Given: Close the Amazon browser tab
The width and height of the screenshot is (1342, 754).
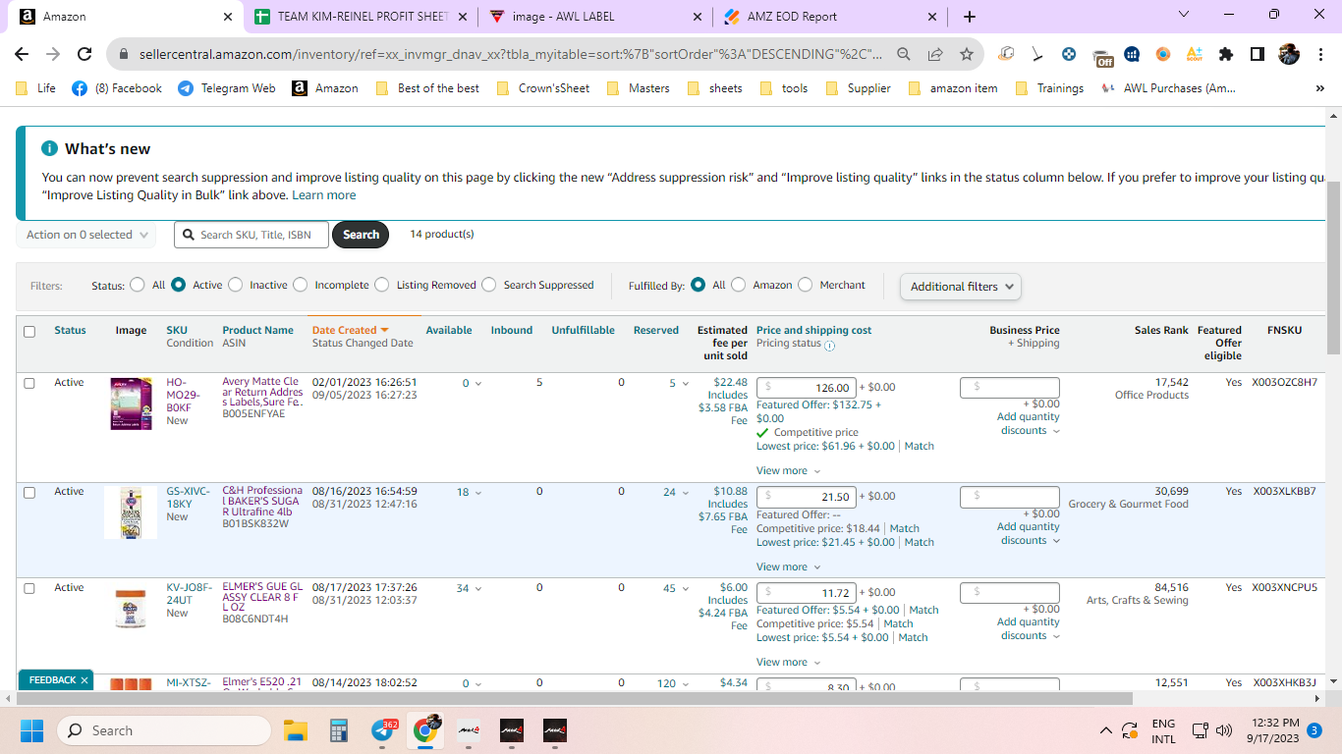Looking at the screenshot, I should coord(228,17).
